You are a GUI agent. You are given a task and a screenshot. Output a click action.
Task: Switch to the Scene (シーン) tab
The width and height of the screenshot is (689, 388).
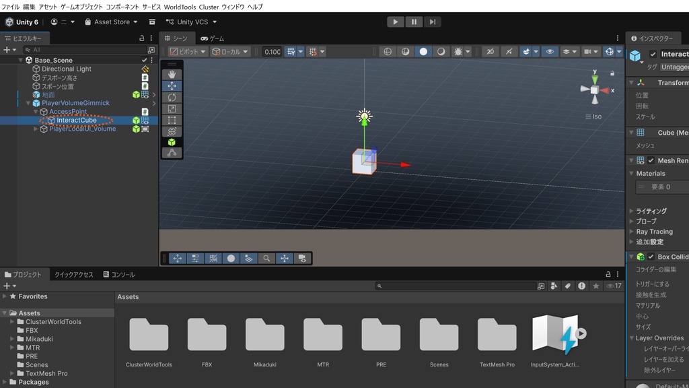pos(176,38)
